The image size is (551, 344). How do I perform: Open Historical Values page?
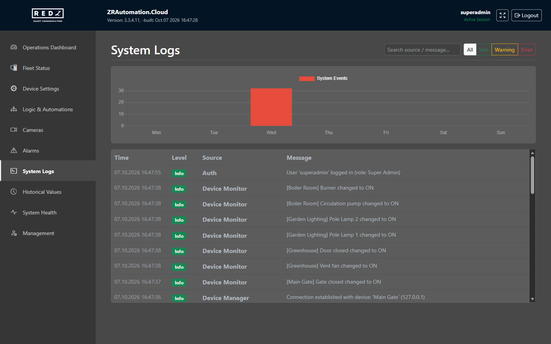(x=48, y=192)
